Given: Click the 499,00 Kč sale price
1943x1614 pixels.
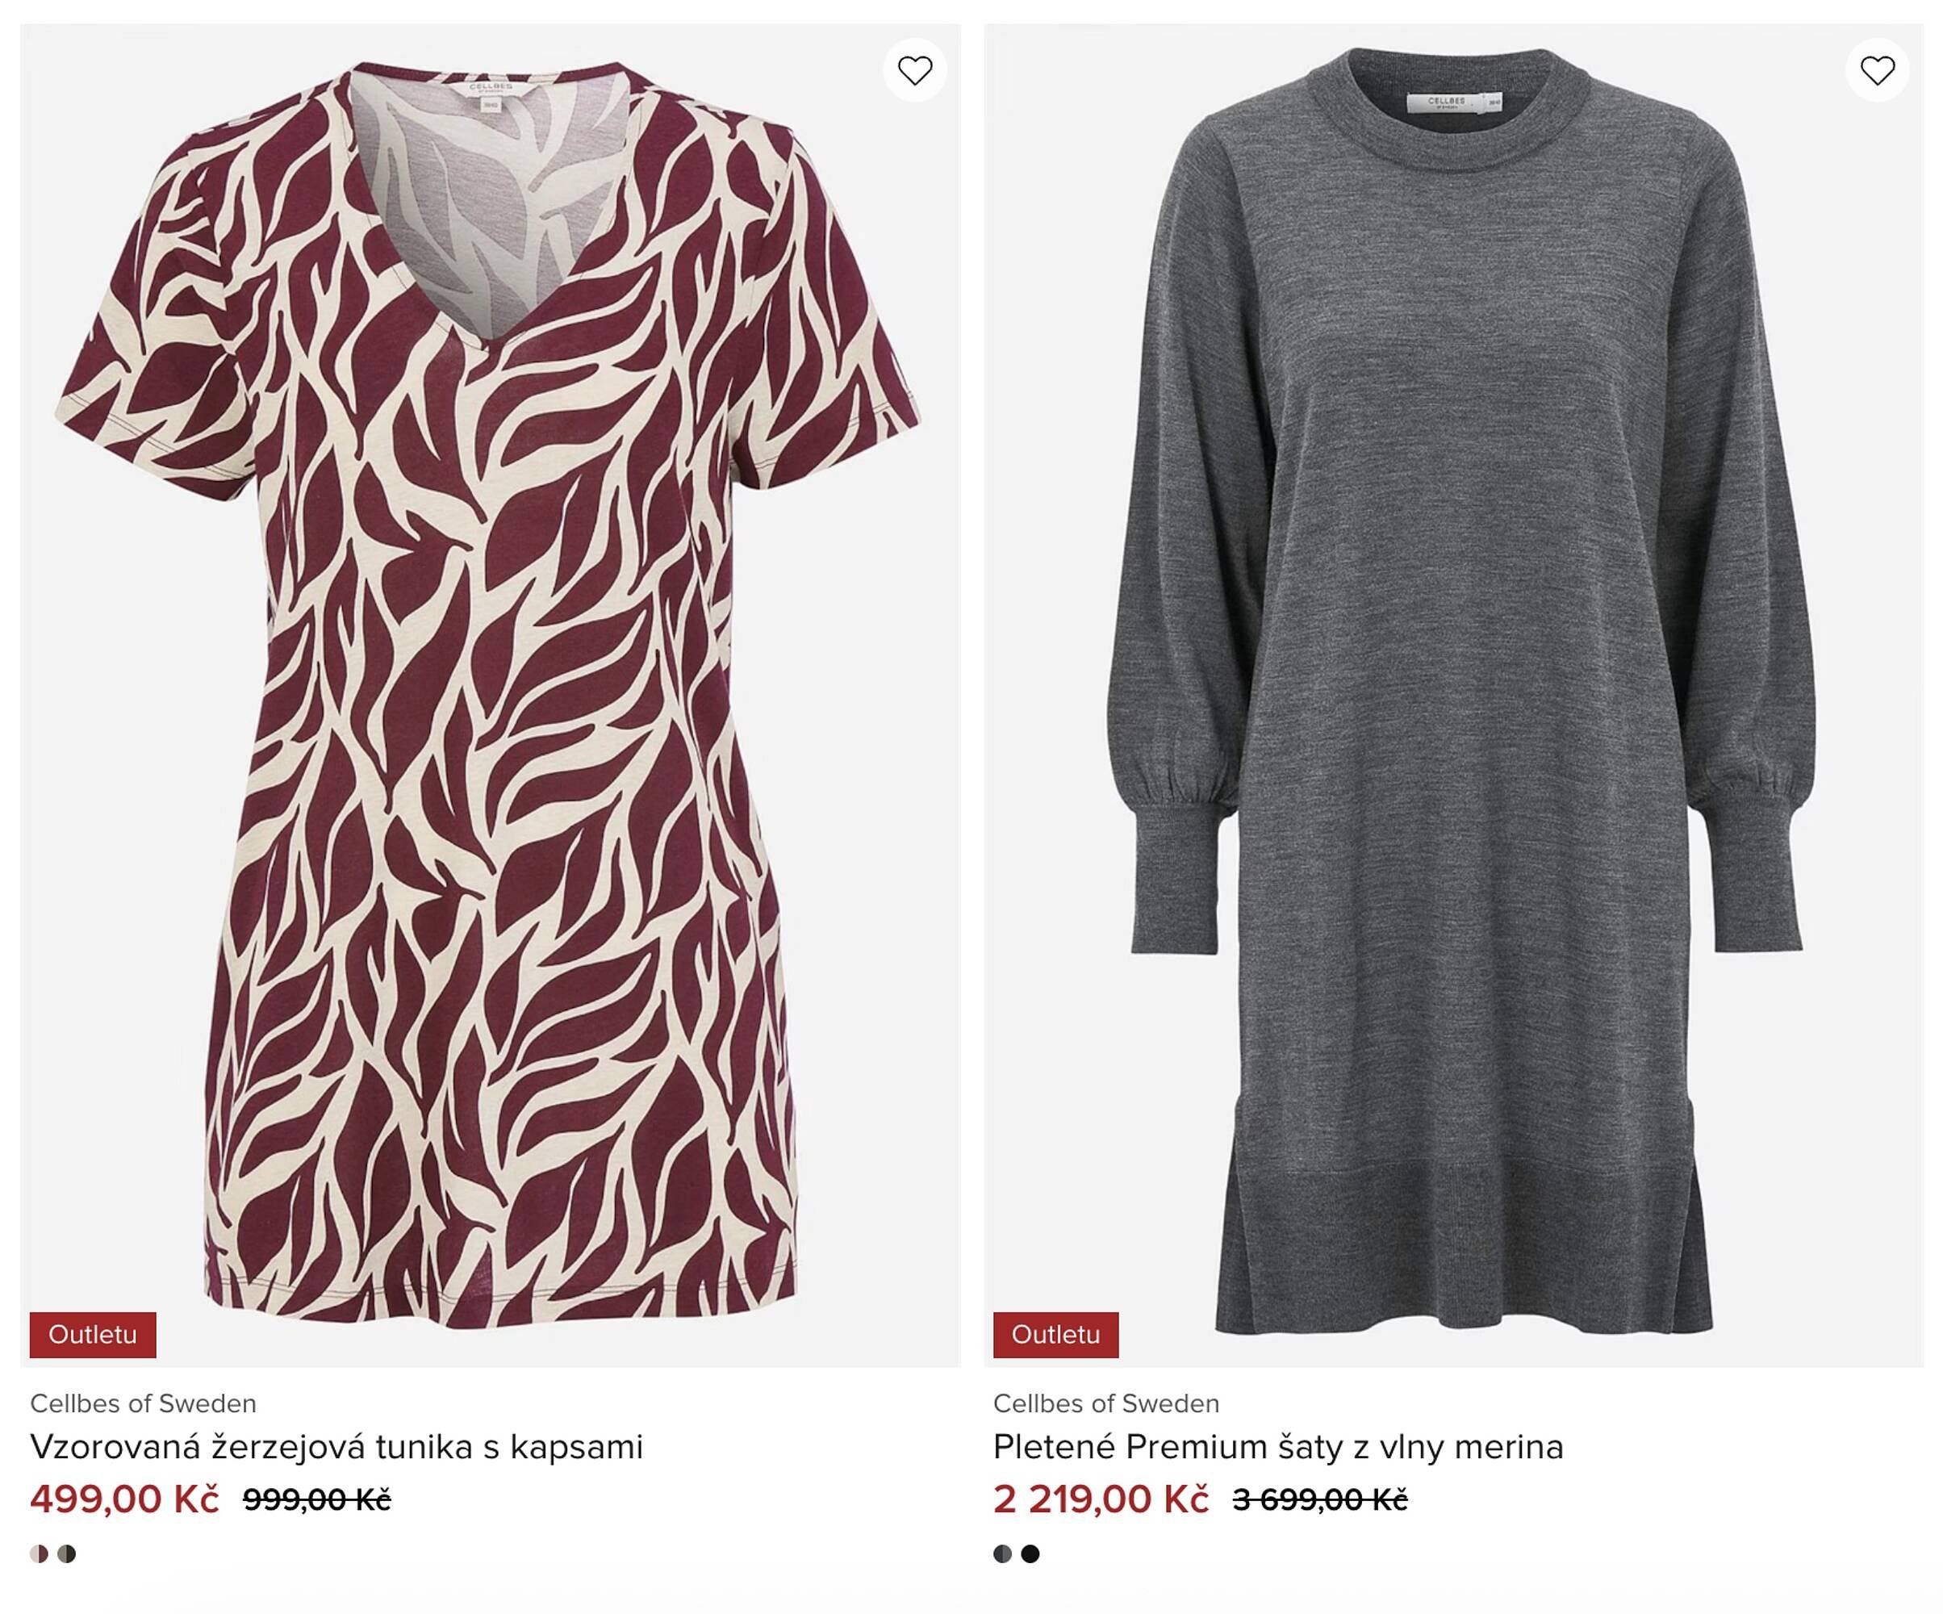Looking at the screenshot, I should pos(125,1499).
